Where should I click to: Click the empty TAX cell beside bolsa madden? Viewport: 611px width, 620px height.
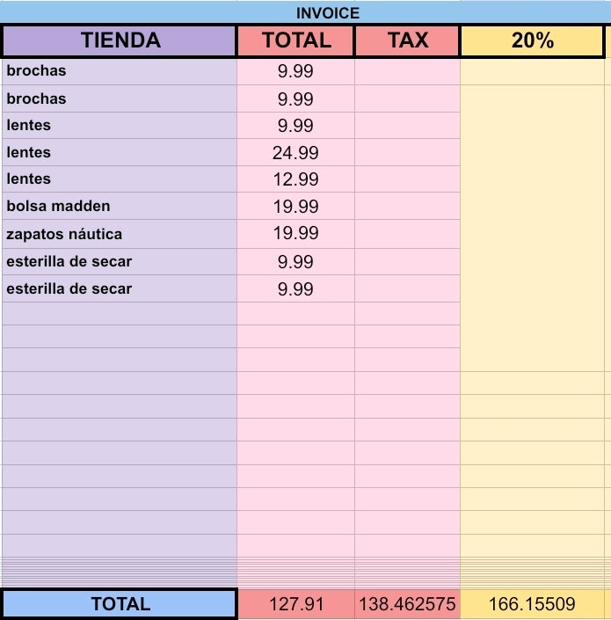tap(407, 206)
